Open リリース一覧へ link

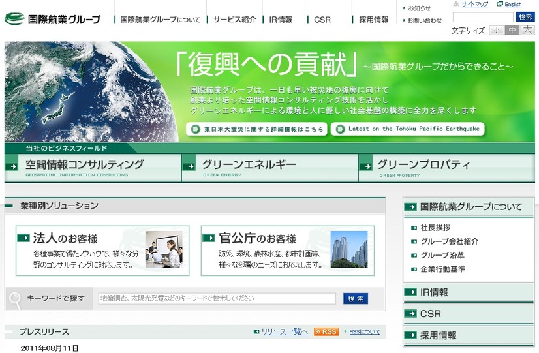285,331
